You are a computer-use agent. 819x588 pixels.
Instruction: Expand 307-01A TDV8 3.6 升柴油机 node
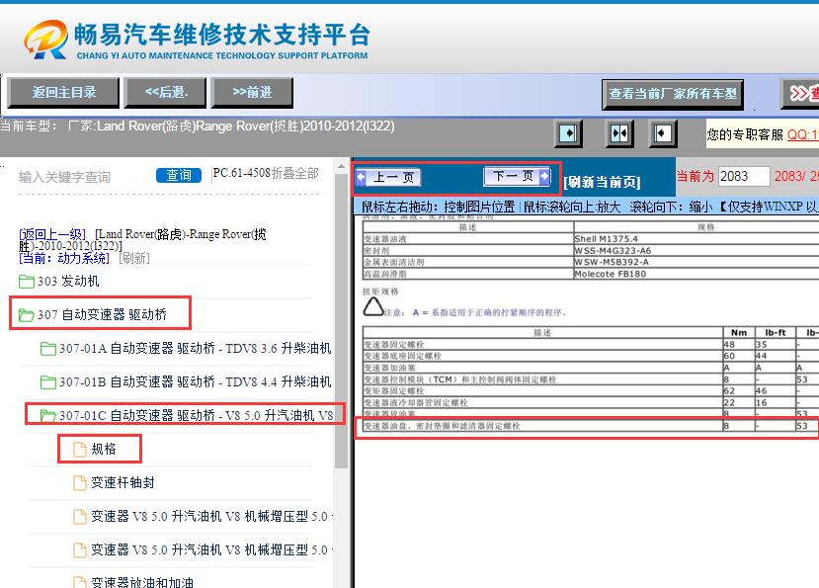(x=195, y=349)
